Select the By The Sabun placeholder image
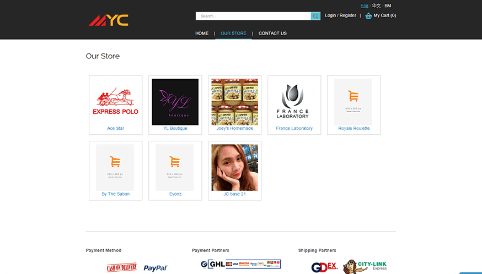Screen dimensions: 482x274 115,167
